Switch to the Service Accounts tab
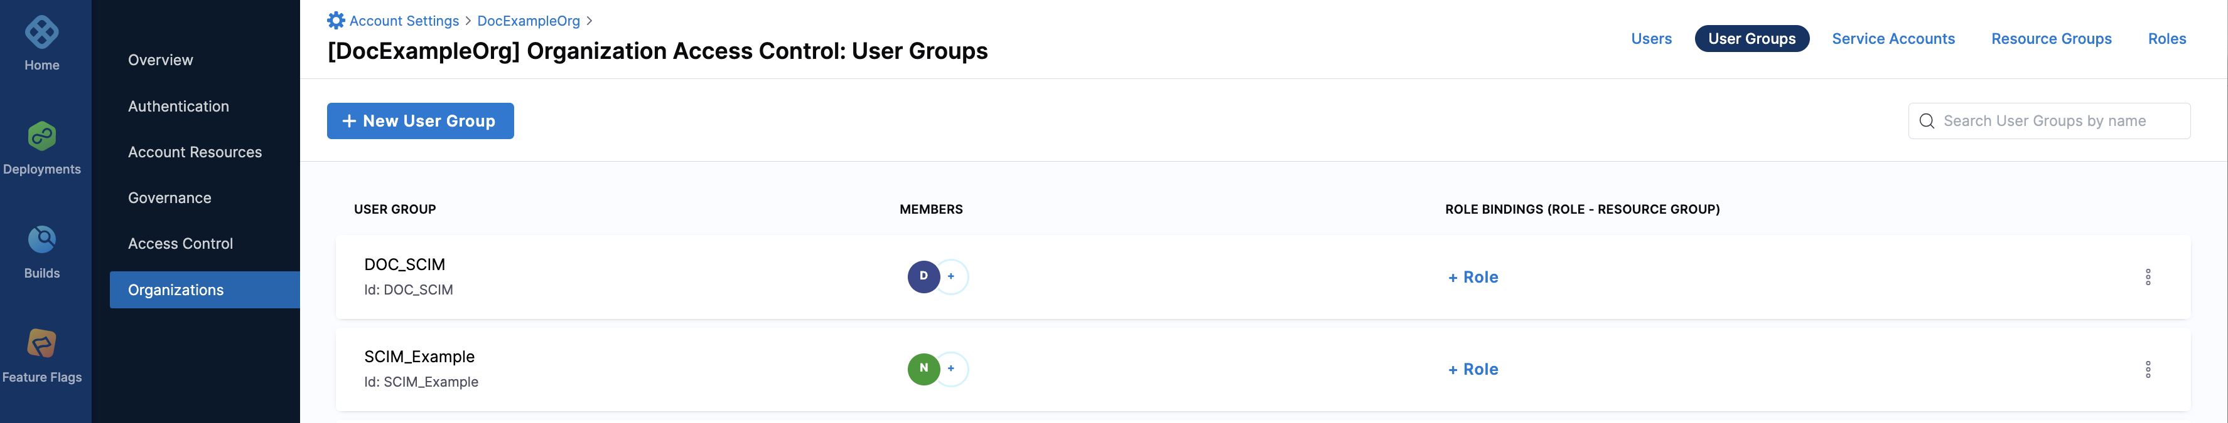Image resolution: width=2228 pixels, height=423 pixels. coord(1892,39)
